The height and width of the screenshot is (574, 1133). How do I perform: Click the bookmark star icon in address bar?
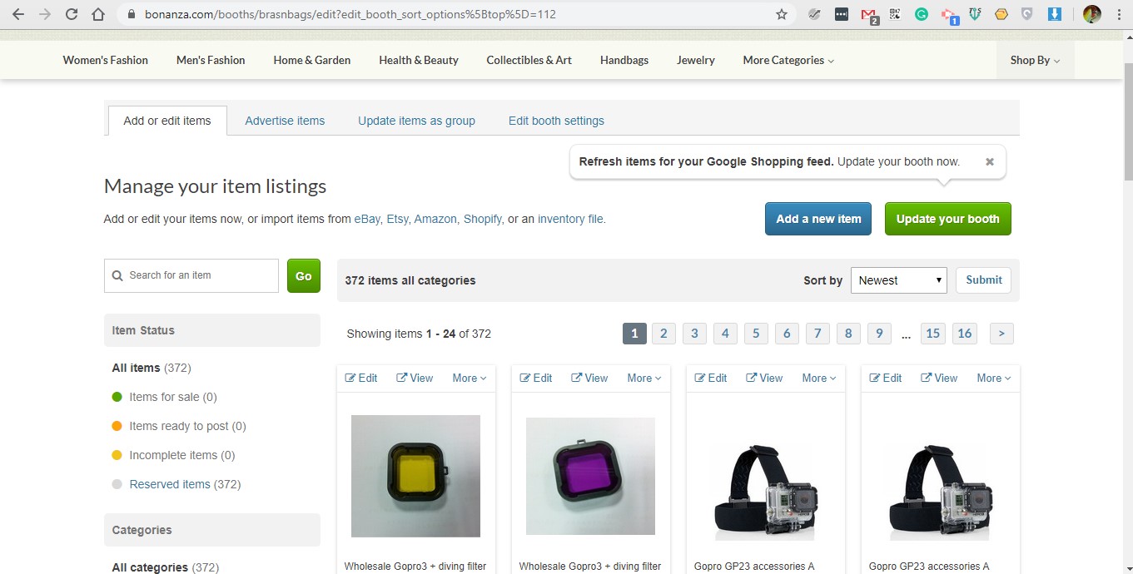(x=781, y=14)
